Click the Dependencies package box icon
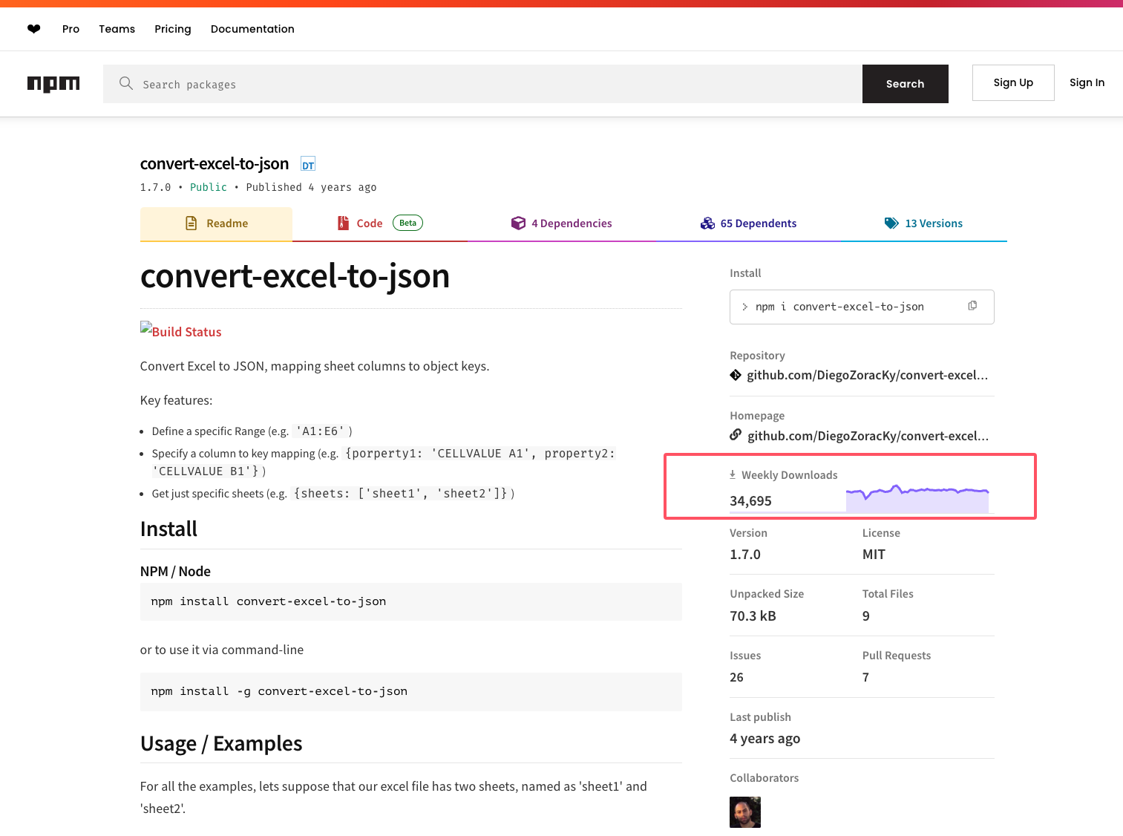 (518, 223)
